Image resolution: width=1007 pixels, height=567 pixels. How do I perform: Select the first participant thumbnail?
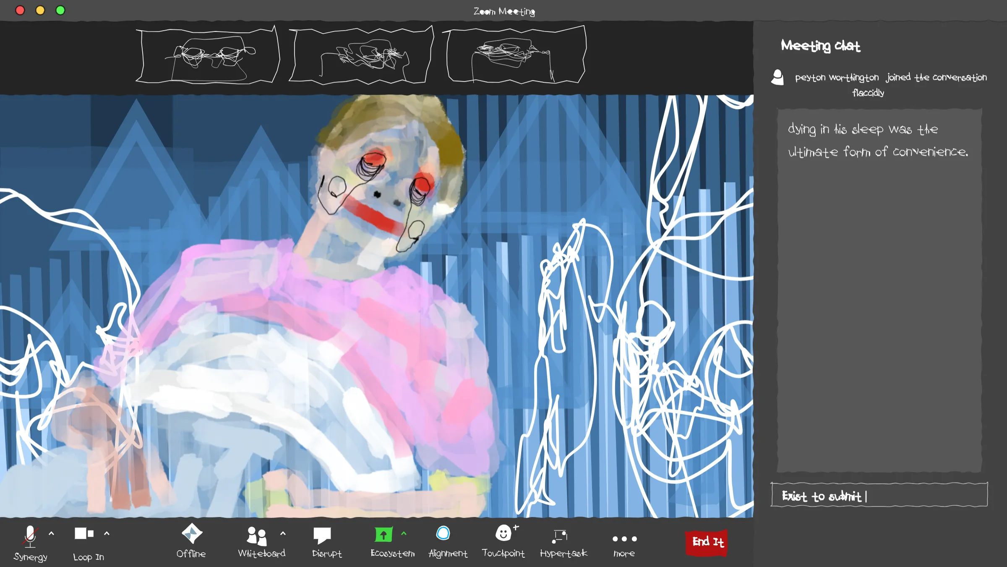tap(208, 55)
